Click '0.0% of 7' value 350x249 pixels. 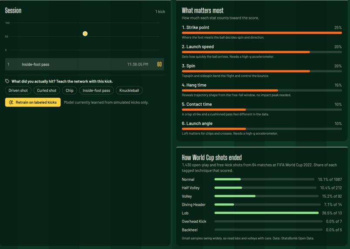334,221
